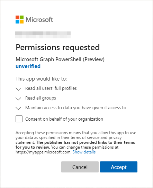Image resolution: width=153 pixels, height=188 pixels.
Task: Click the bold publisher terms warning text
Action: [75, 145]
